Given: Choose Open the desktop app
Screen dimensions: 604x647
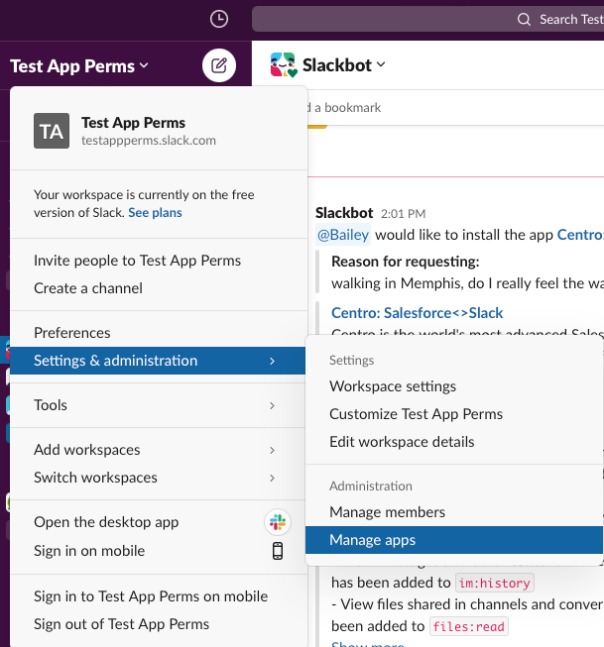Looking at the screenshot, I should click(159, 522).
